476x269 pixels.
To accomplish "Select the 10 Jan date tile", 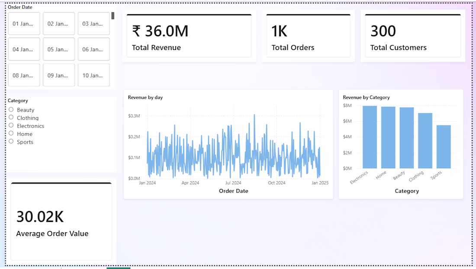I will pos(94,75).
